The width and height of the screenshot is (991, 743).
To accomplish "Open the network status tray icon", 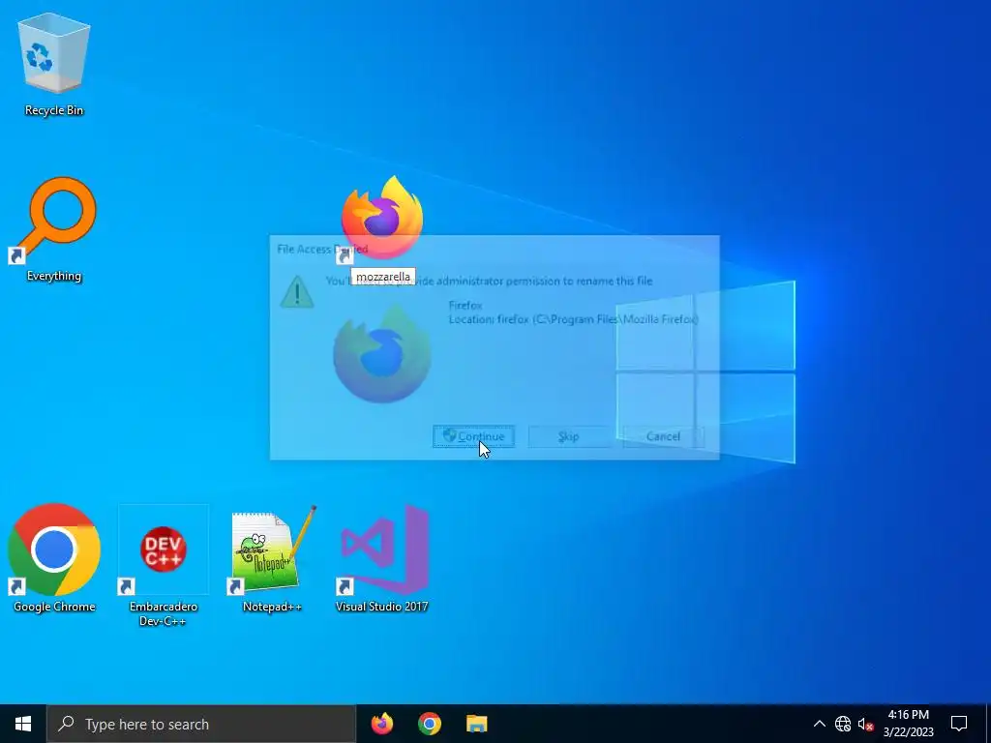I will (843, 724).
